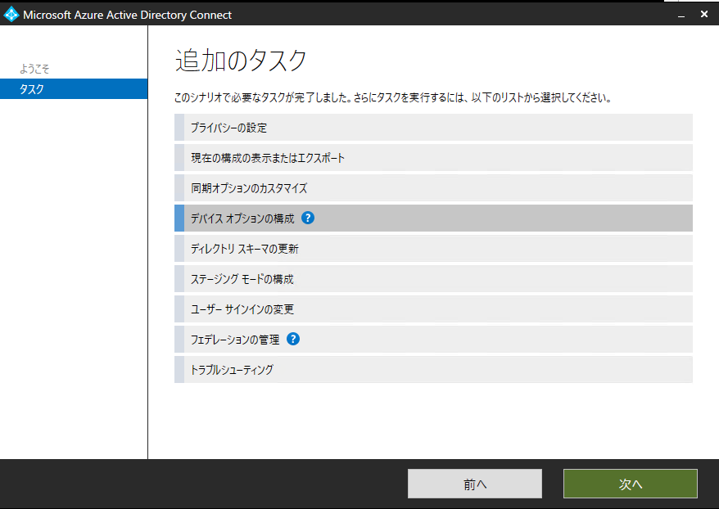Click the Microsoft Azure Active Directory Connect title
The image size is (719, 509).
[128, 15]
